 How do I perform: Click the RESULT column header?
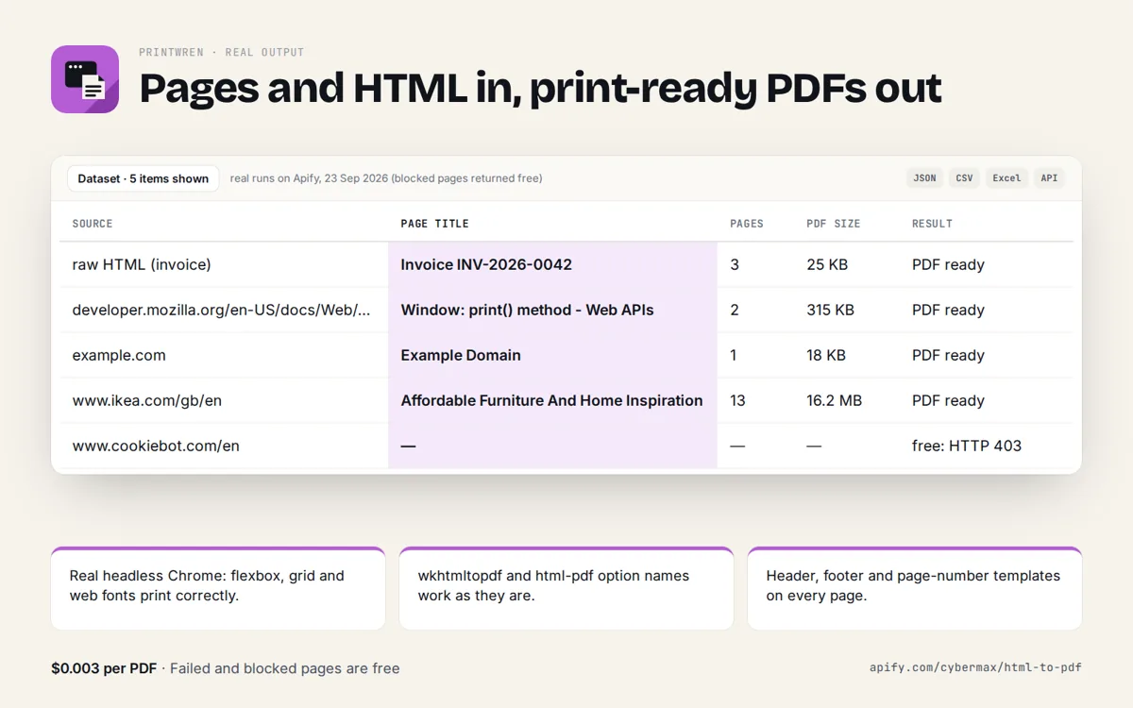click(x=932, y=224)
